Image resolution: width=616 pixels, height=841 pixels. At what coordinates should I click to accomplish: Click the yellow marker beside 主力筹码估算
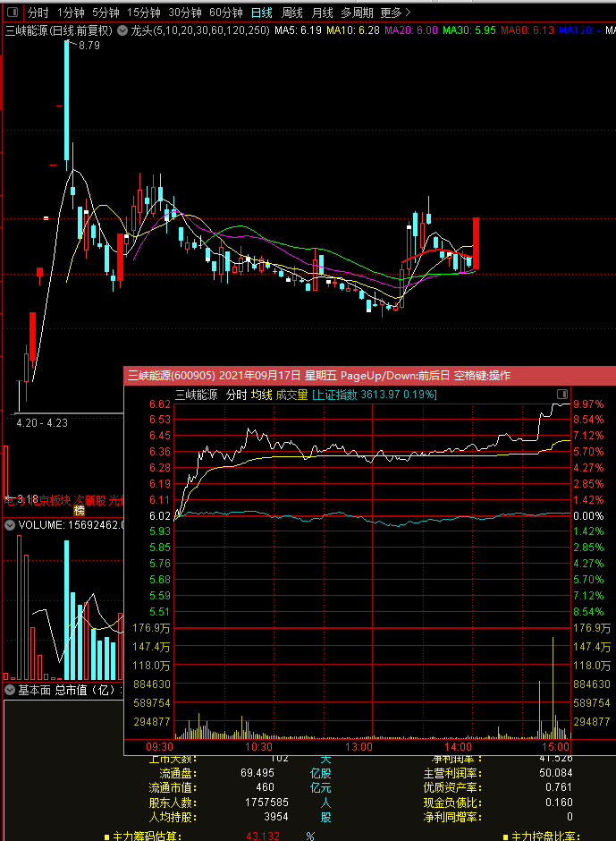(x=105, y=837)
